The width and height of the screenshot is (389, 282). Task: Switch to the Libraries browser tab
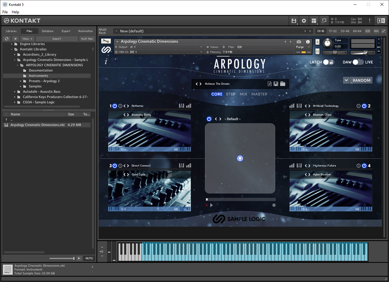[x=11, y=31]
